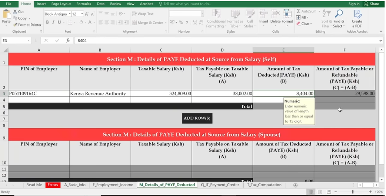Toggle Italic formatting

pos(53,22)
